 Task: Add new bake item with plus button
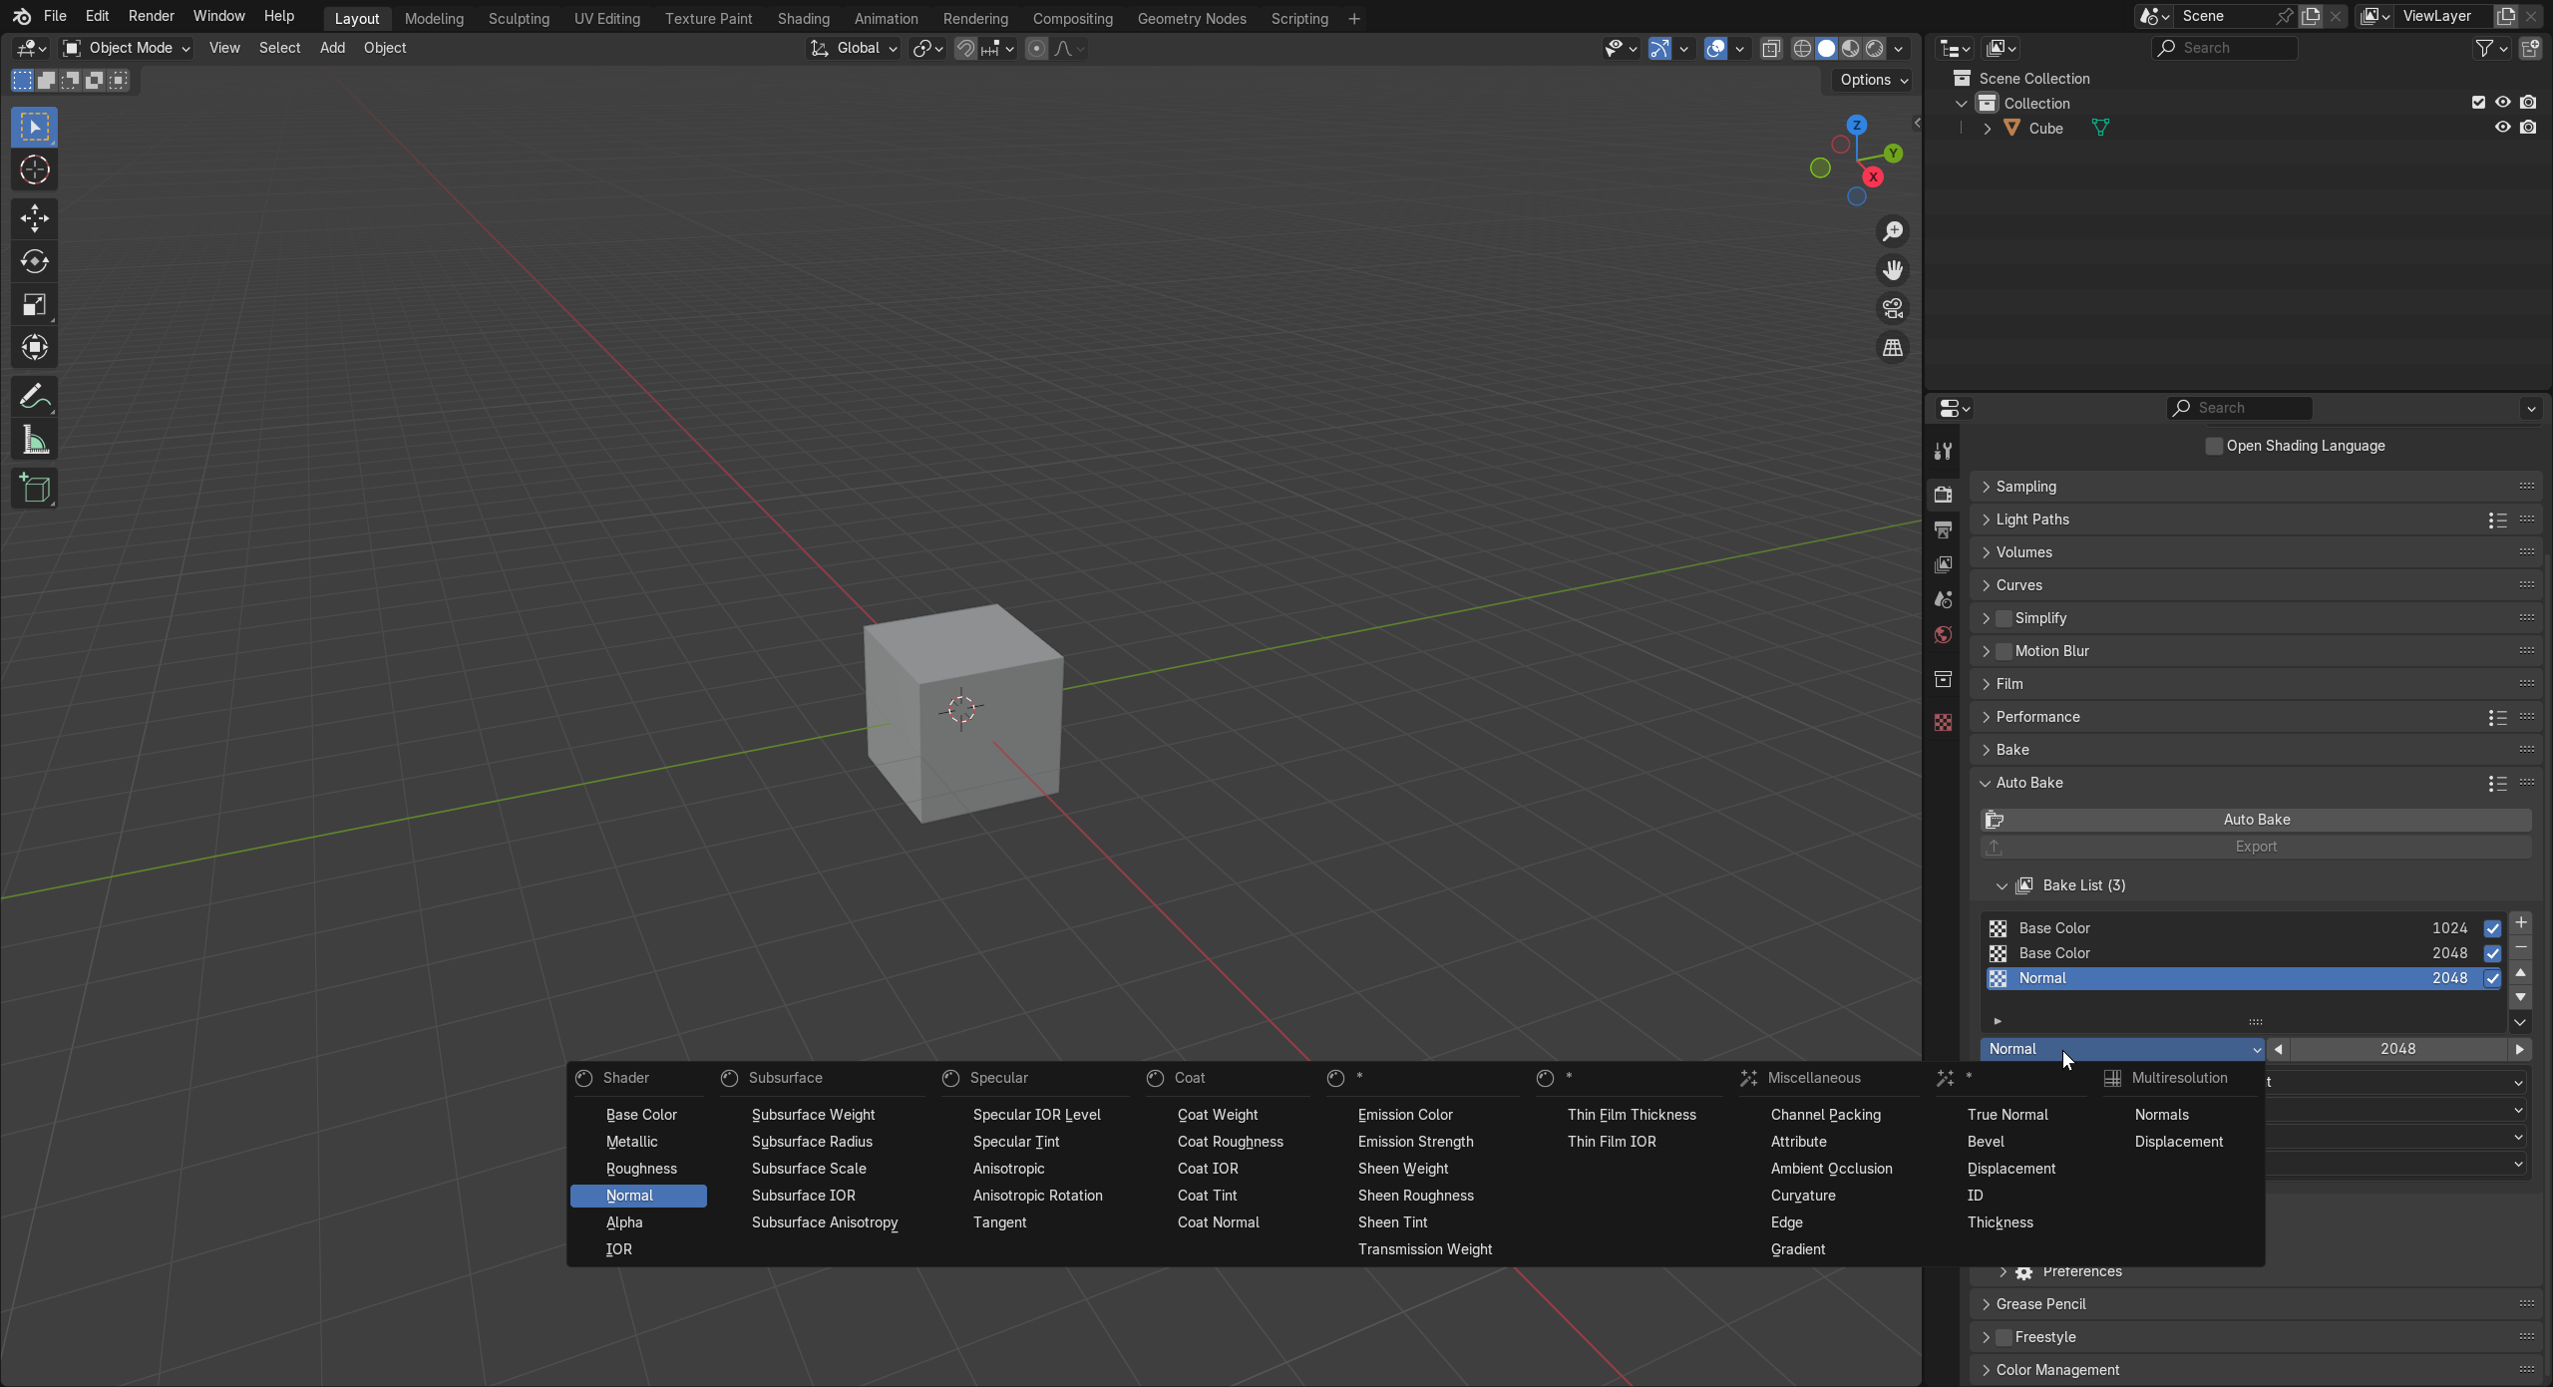2520,922
